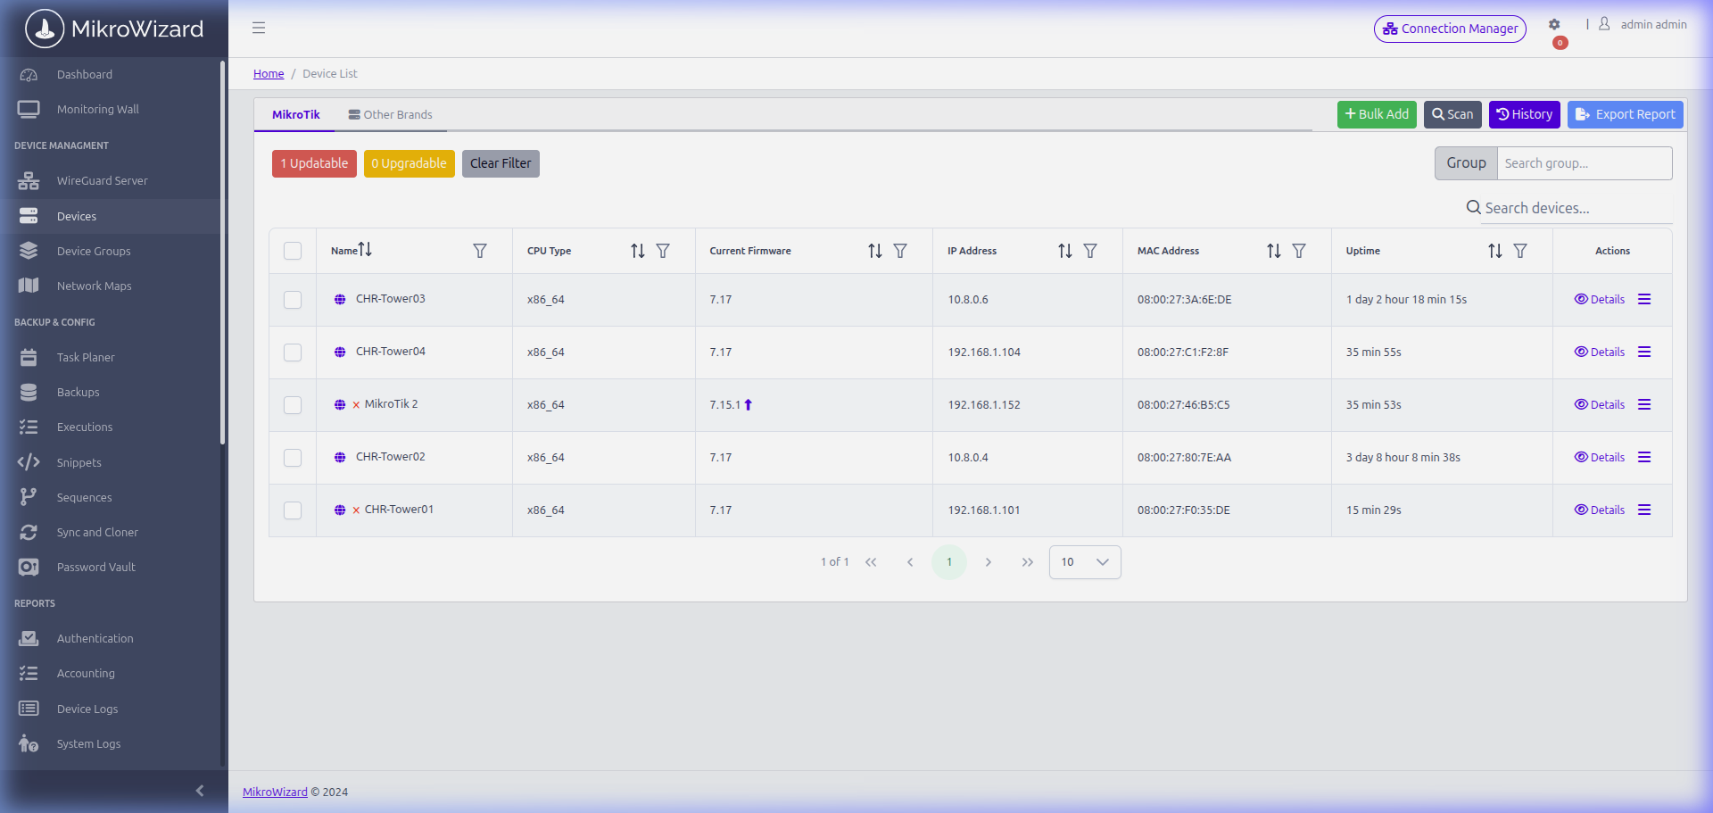Screen dimensions: 1713x813
Task: Filter the Uptime column
Action: tap(1520, 251)
